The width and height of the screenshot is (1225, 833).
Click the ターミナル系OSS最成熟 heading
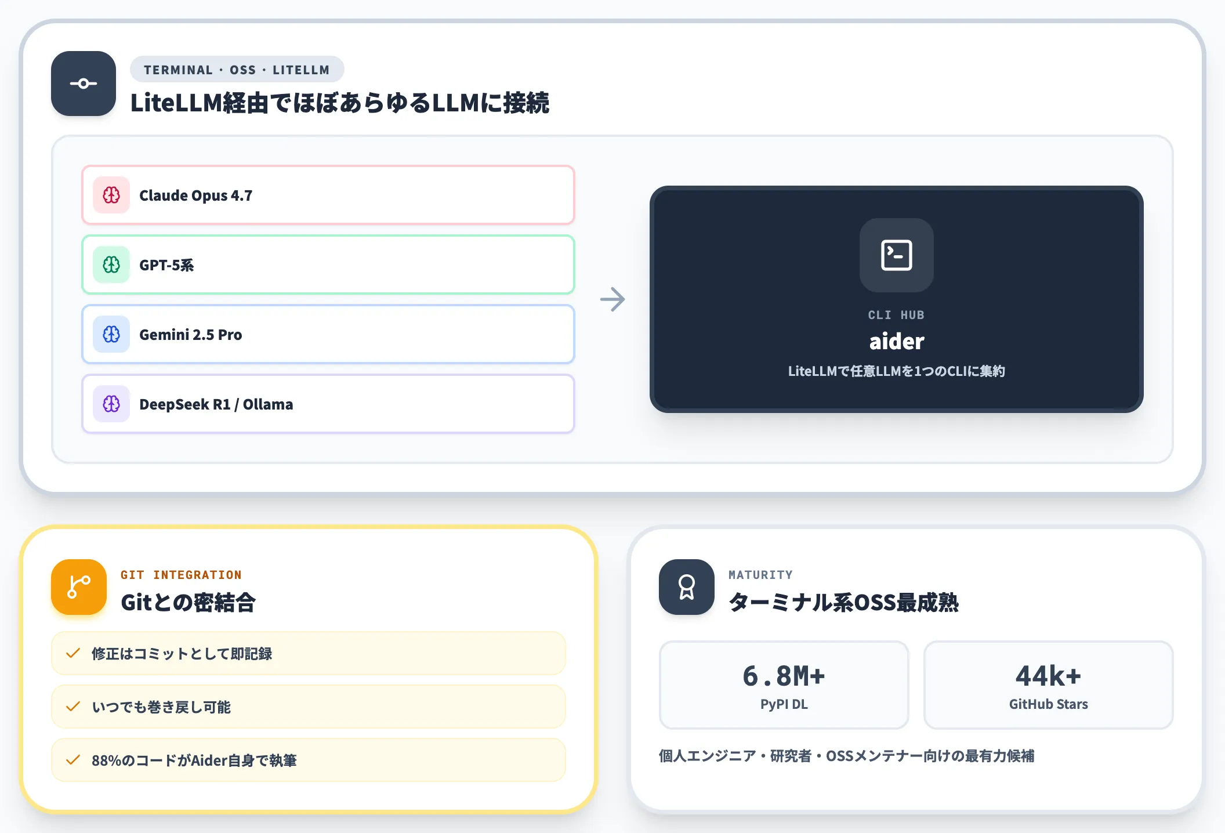843,602
